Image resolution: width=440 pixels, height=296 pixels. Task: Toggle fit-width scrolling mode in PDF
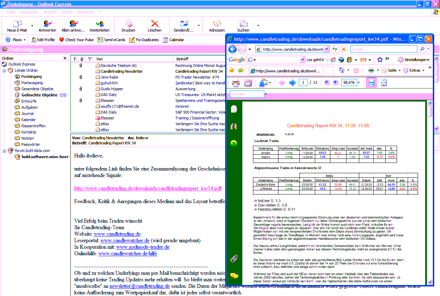pyautogui.click(x=372, y=83)
